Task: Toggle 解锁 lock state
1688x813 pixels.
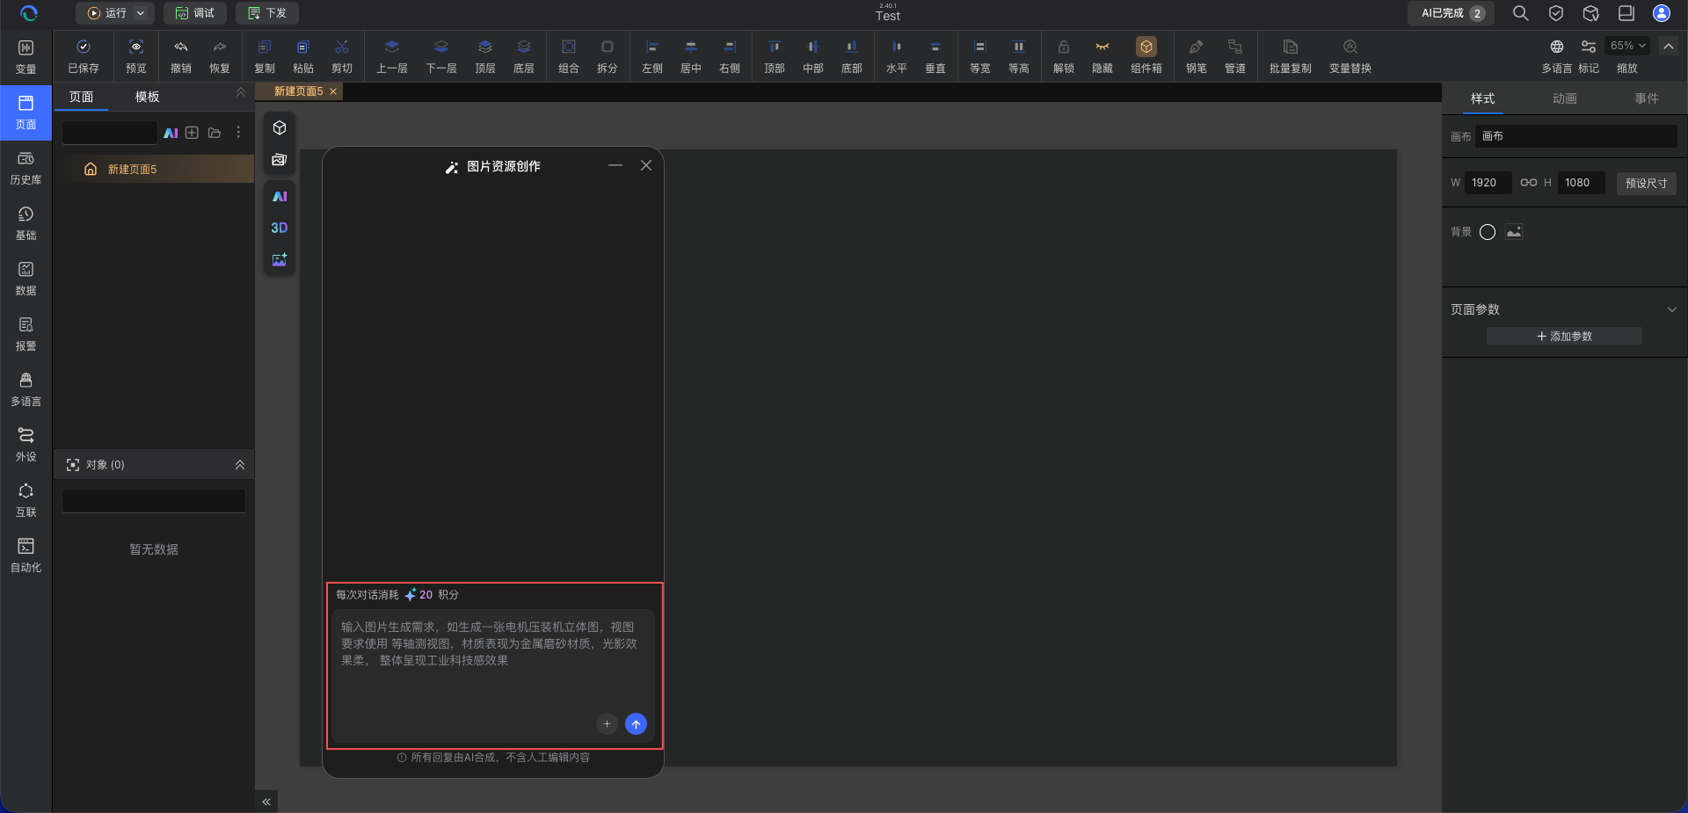Action: coord(1064,56)
